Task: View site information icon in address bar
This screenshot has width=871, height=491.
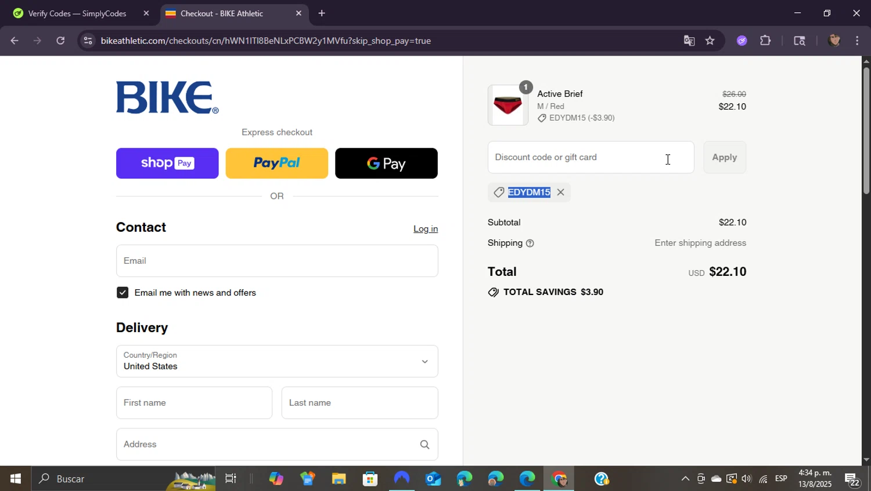Action: 88,41
